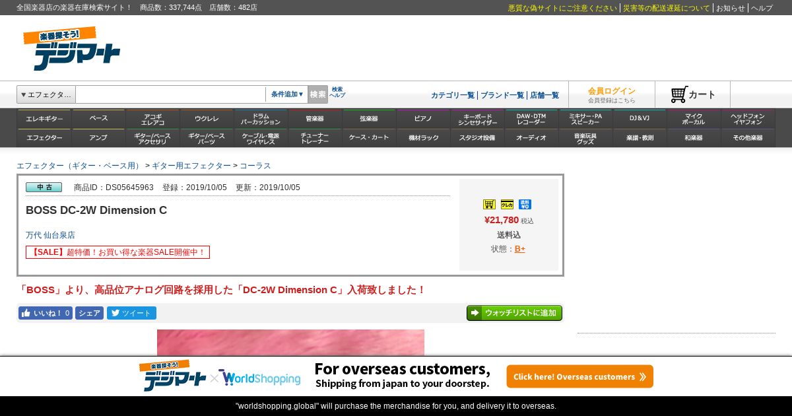Click the yellow cart icon by price
This screenshot has width=792, height=416.
point(489,205)
